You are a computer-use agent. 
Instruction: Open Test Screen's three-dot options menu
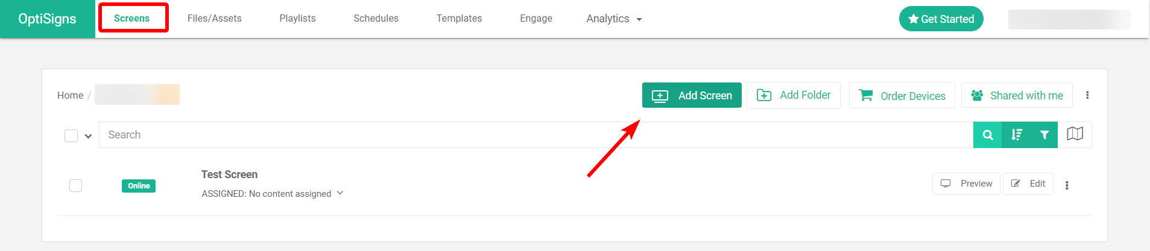point(1067,185)
